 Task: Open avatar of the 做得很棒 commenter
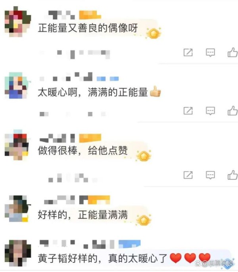coord(17,145)
